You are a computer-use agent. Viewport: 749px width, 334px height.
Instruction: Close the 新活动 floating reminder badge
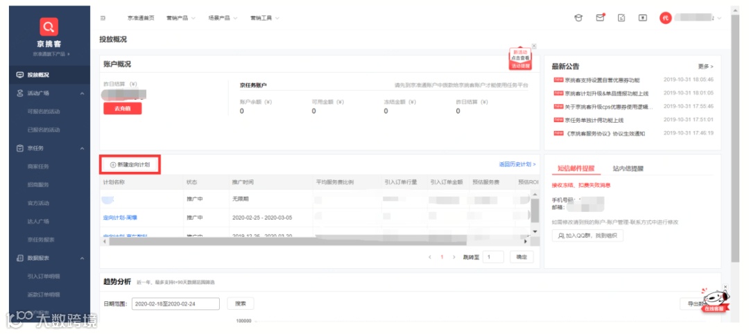click(x=534, y=46)
